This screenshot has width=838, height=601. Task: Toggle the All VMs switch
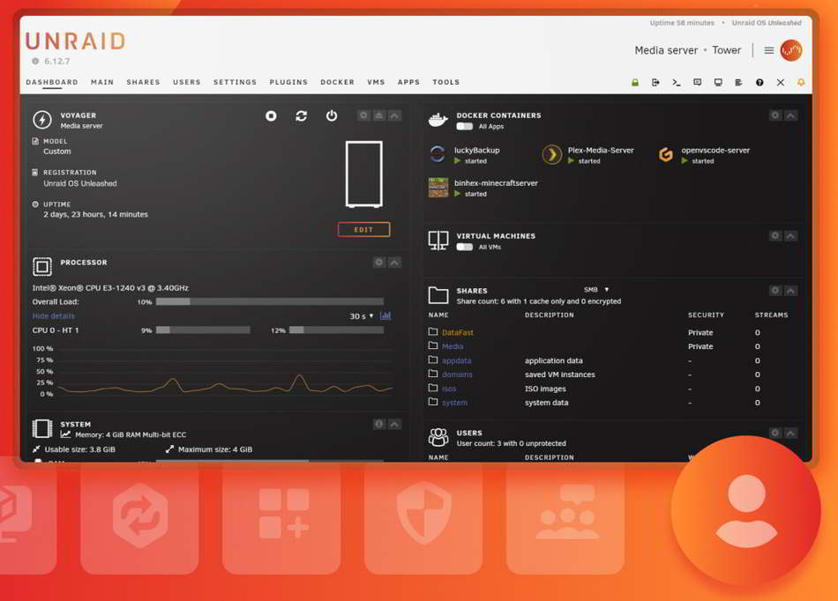point(464,247)
